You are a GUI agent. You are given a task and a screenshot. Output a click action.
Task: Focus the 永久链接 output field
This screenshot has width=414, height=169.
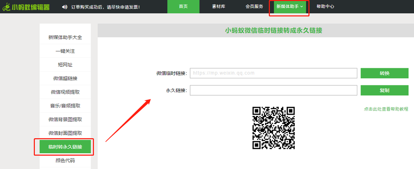[x=274, y=90]
